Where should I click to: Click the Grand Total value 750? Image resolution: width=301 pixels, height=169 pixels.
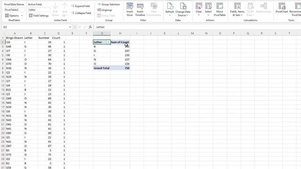point(120,68)
